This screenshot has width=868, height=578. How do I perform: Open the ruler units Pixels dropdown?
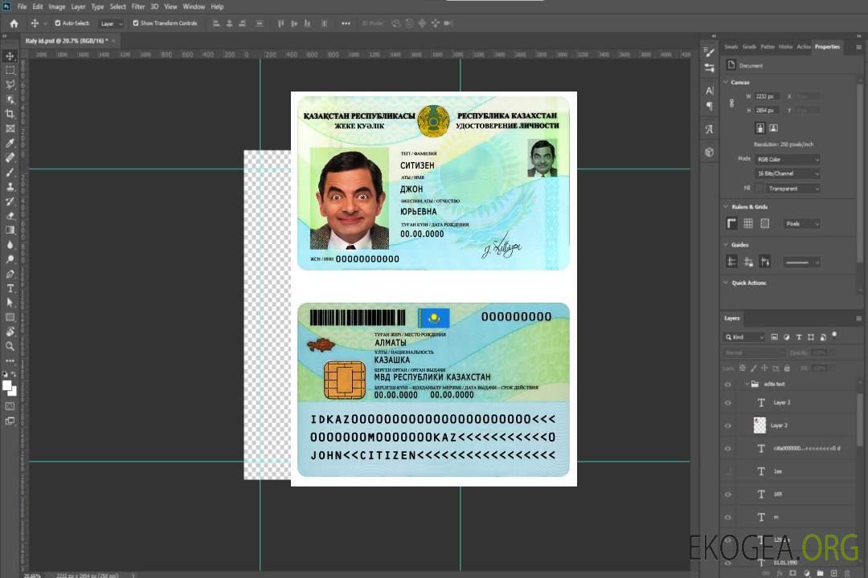(x=801, y=223)
